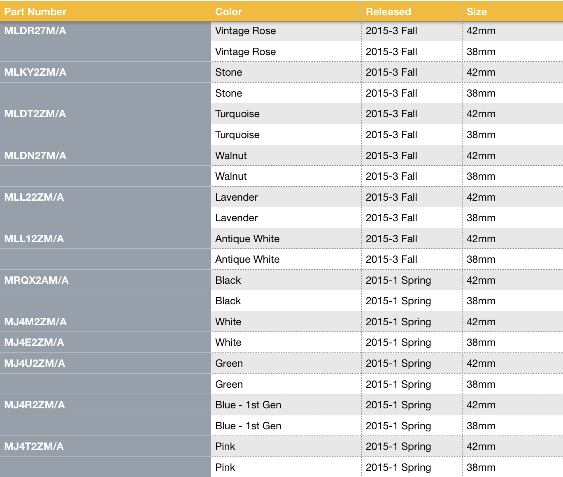Select the MLKY2ZM/A part number cell
Viewport: 563px width, 477px height.
tap(35, 72)
